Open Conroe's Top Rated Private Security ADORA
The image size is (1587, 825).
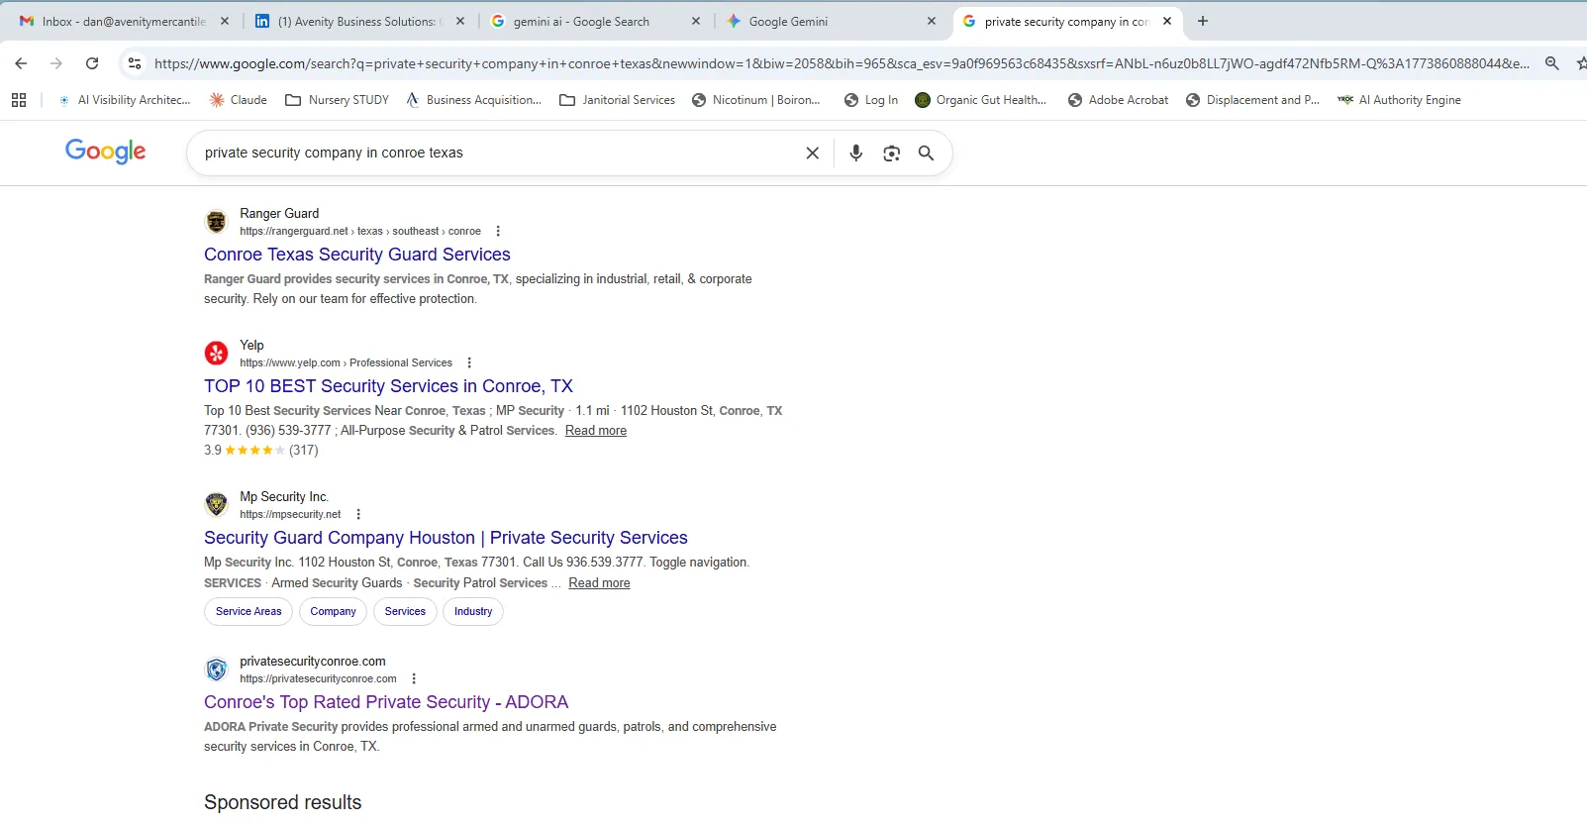386,702
